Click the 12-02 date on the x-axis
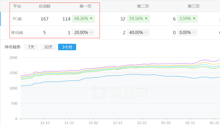220x126 pixels. [x=93, y=123]
